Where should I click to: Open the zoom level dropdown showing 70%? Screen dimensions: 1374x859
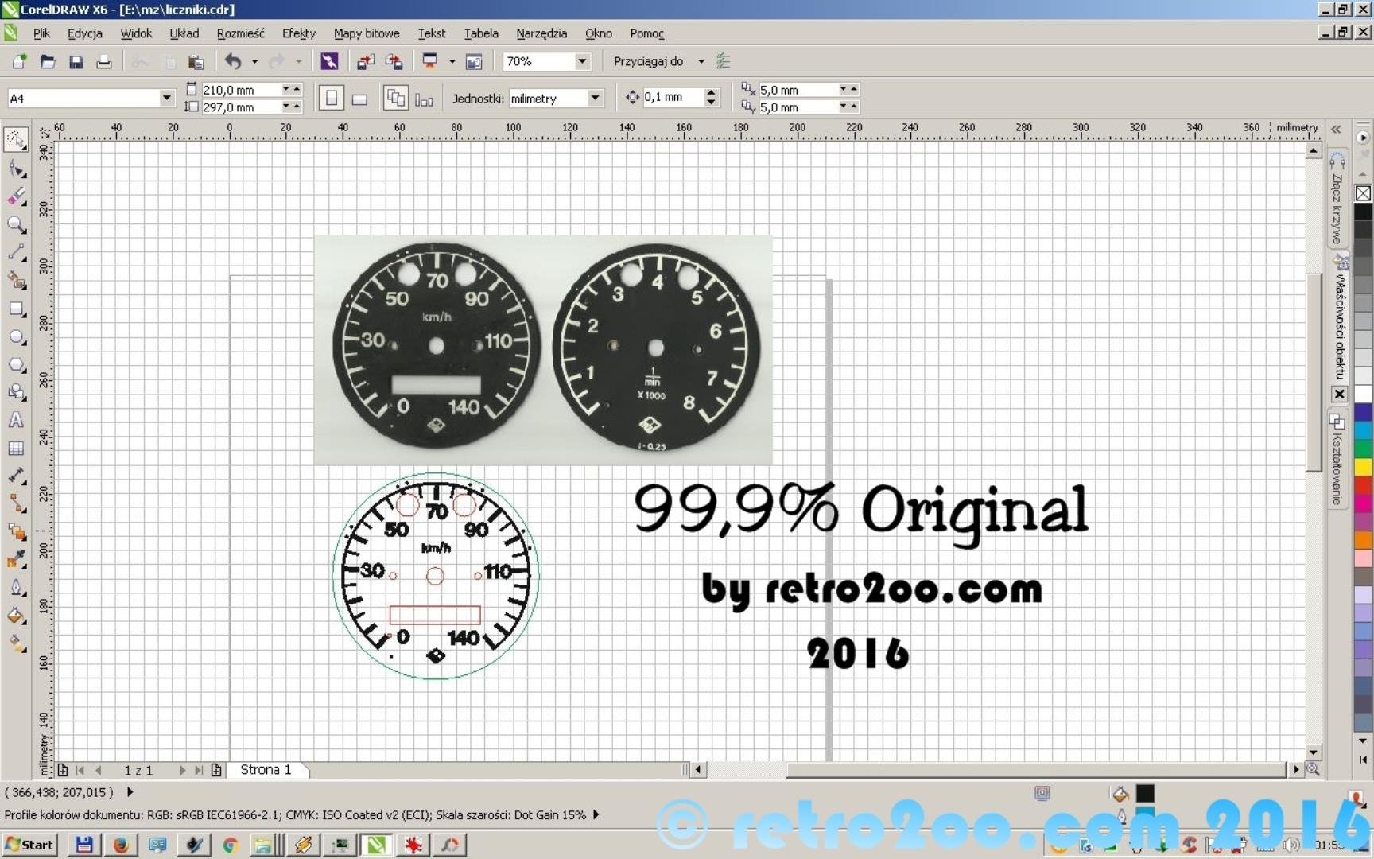pos(582,61)
